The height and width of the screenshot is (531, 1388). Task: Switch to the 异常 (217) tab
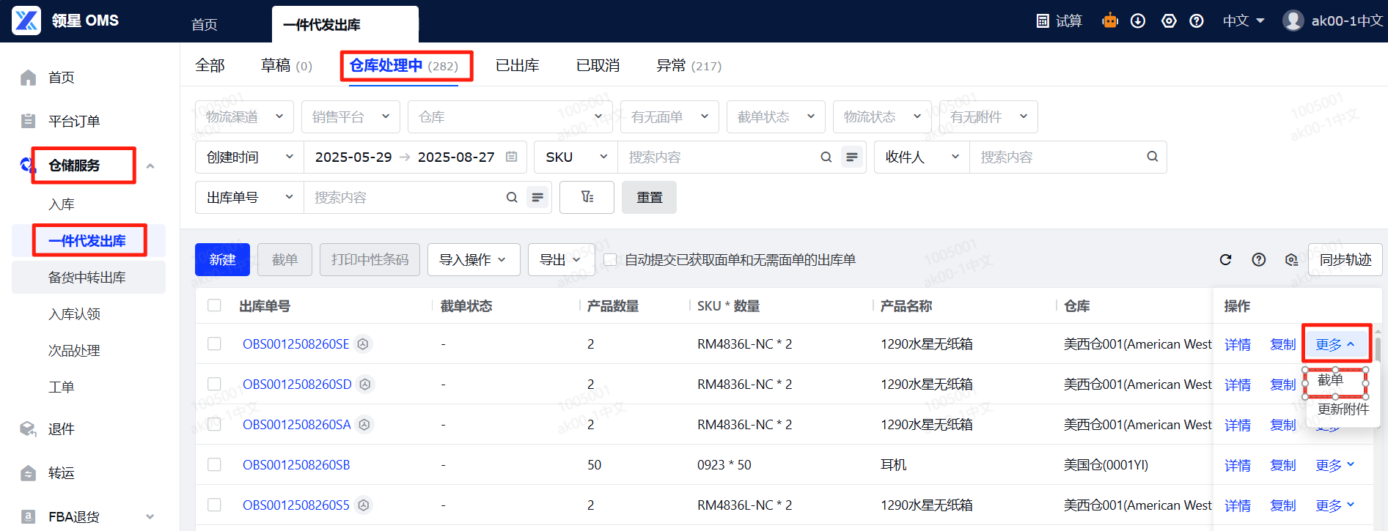[x=689, y=65]
